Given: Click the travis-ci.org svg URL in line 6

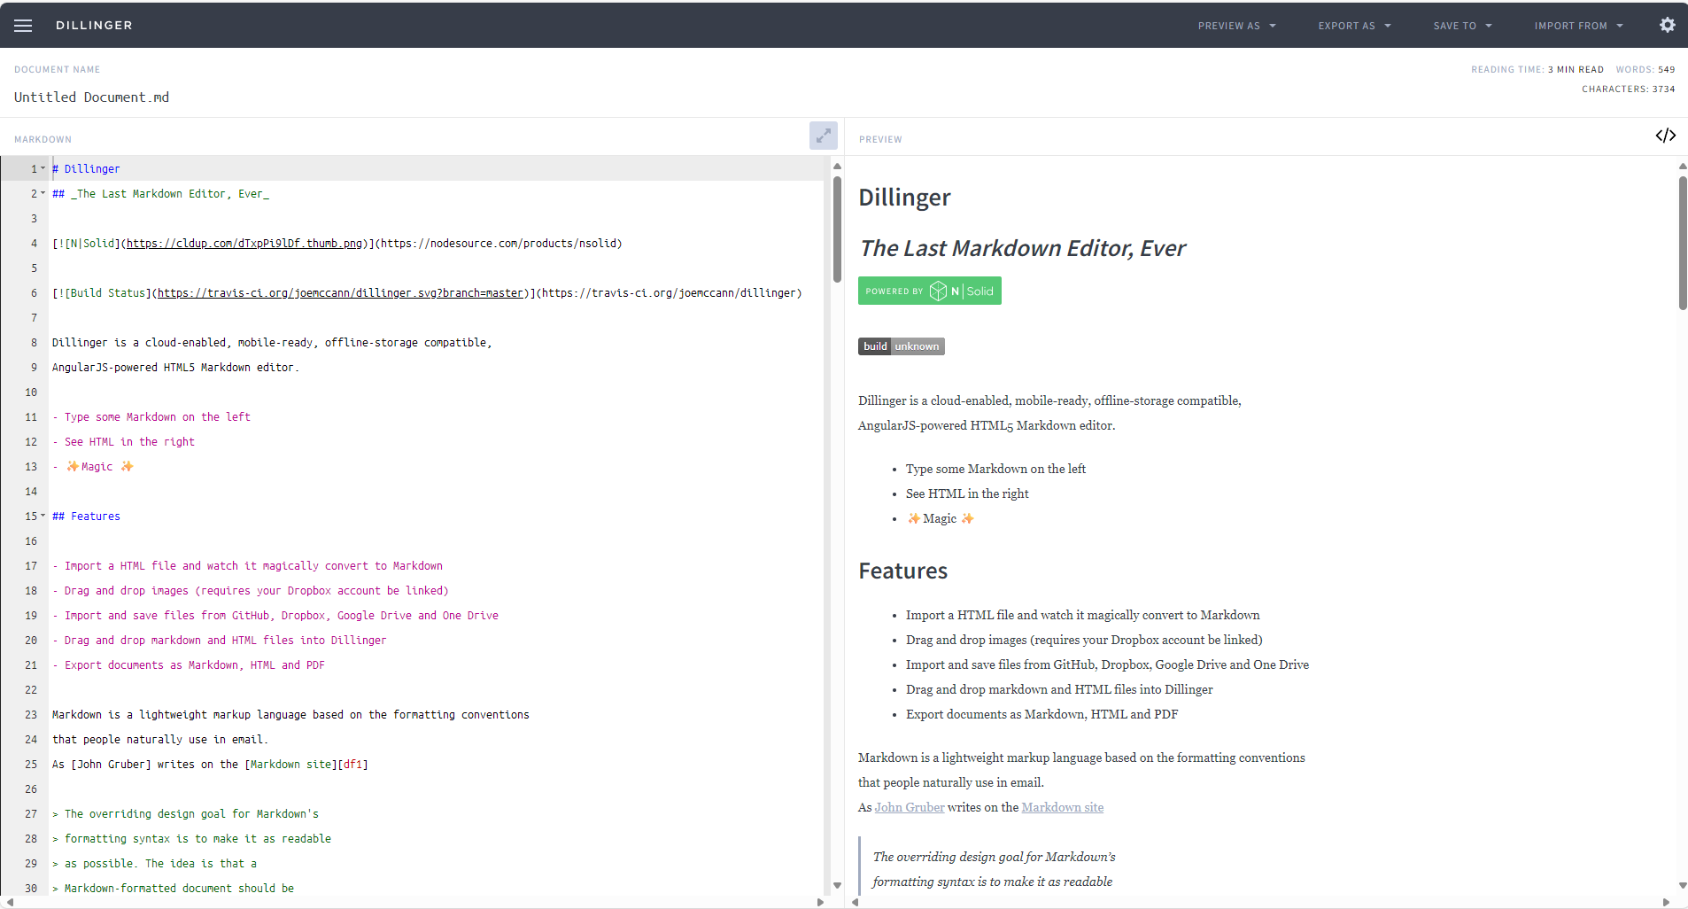Looking at the screenshot, I should pyautogui.click(x=340, y=293).
